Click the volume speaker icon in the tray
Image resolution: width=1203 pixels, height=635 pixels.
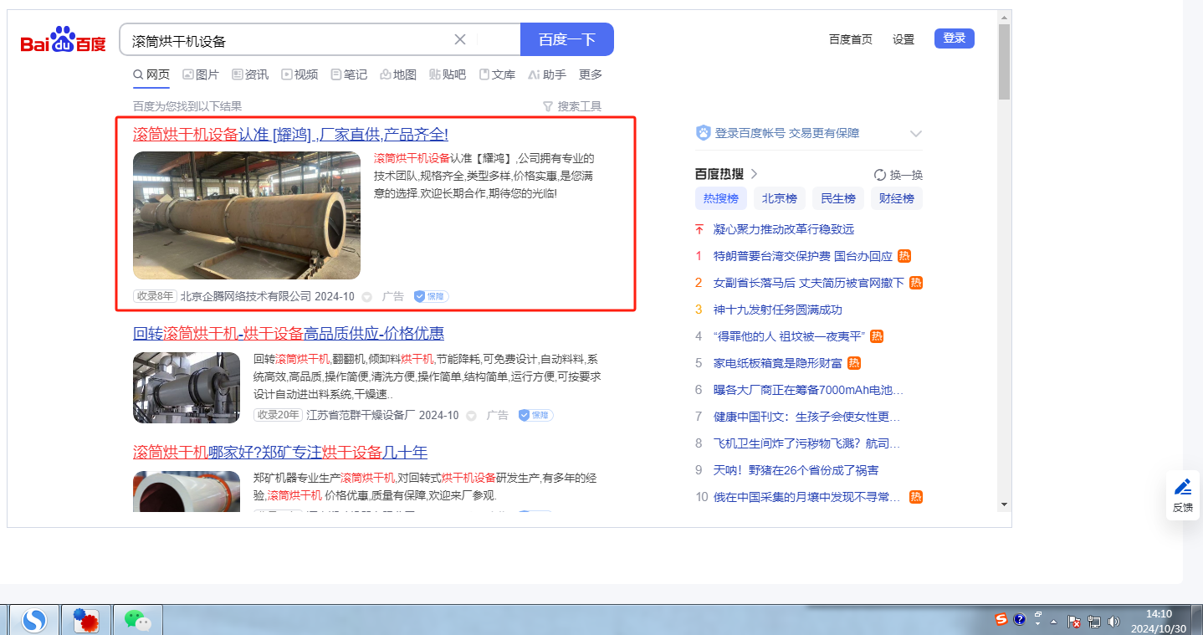pos(1113,621)
